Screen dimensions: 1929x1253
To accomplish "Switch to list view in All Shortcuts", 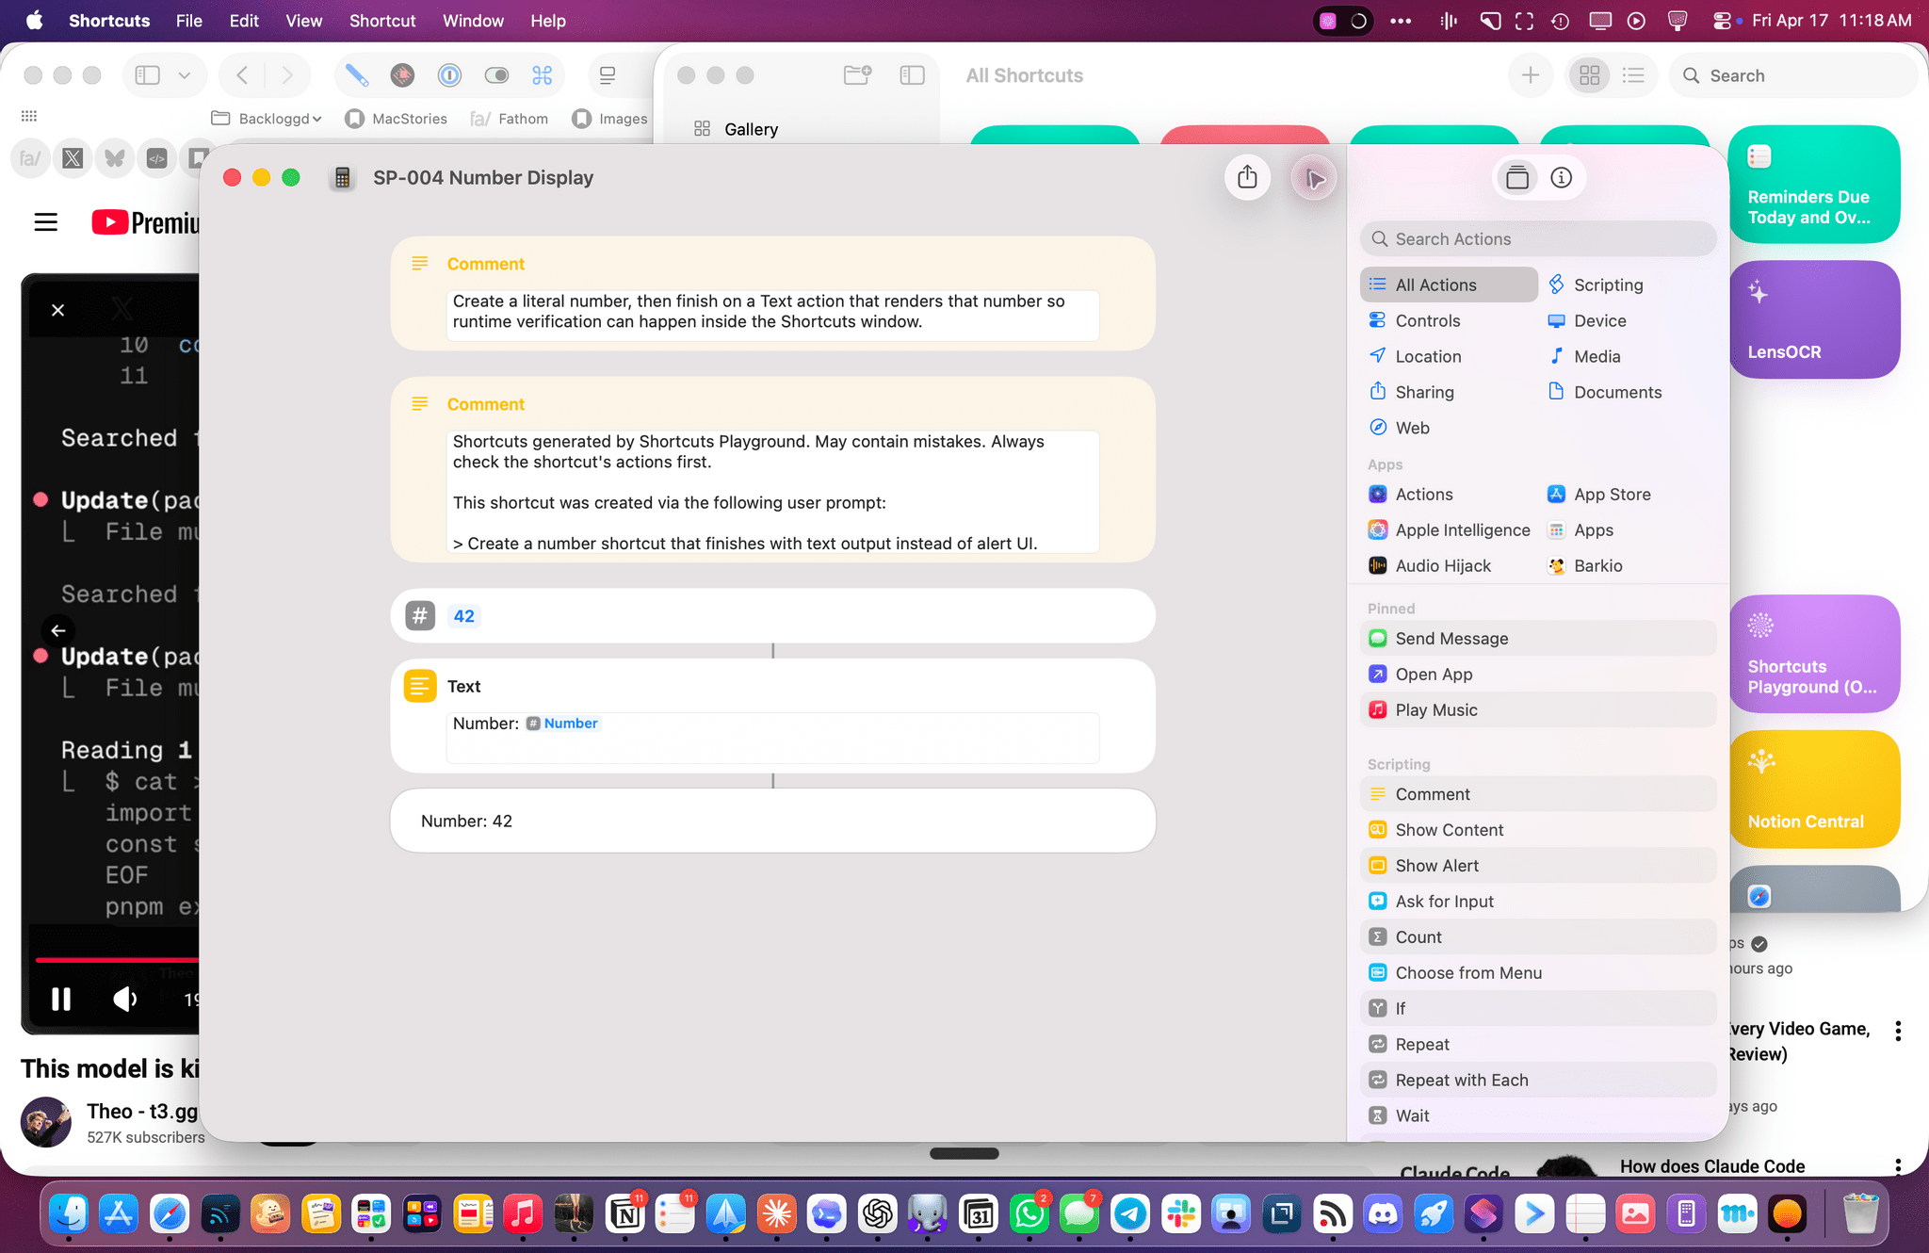I will (1633, 75).
